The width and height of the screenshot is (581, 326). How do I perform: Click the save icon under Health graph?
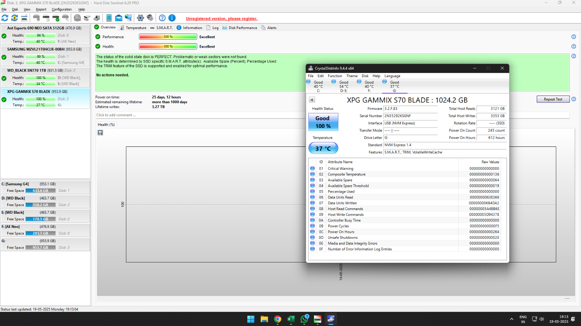point(100,133)
